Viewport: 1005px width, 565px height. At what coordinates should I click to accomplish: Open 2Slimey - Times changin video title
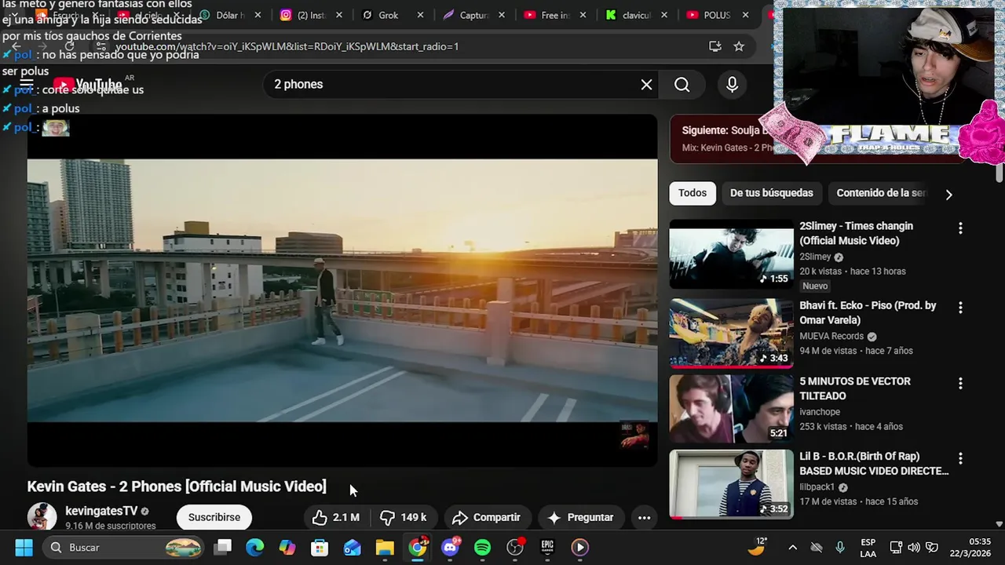pyautogui.click(x=856, y=233)
